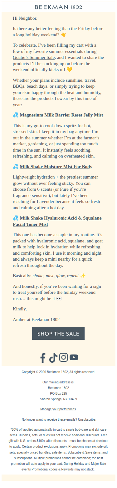Click the Unsubscribe link
This screenshot has height=488, width=117.
(x=87, y=419)
